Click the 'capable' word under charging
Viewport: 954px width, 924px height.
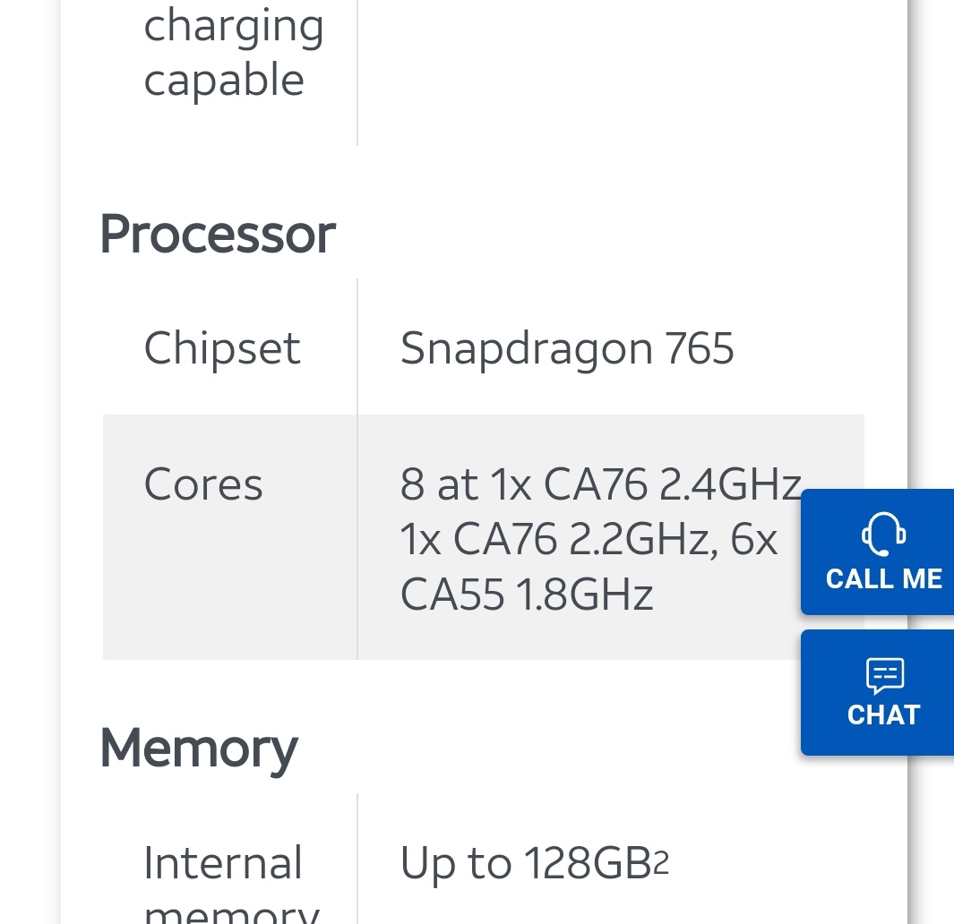click(224, 81)
